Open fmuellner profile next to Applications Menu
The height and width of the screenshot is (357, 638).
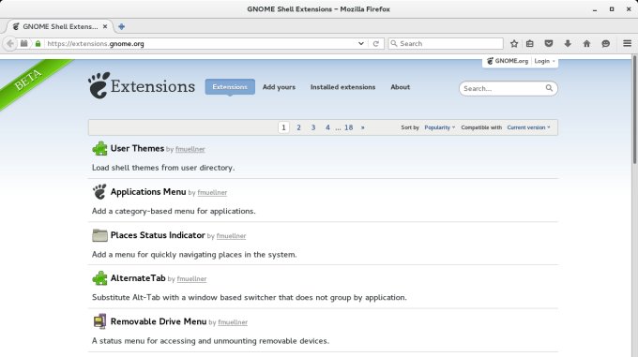212,192
